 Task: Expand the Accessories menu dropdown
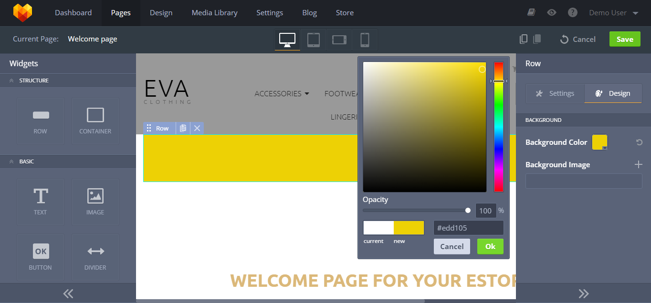(x=282, y=93)
